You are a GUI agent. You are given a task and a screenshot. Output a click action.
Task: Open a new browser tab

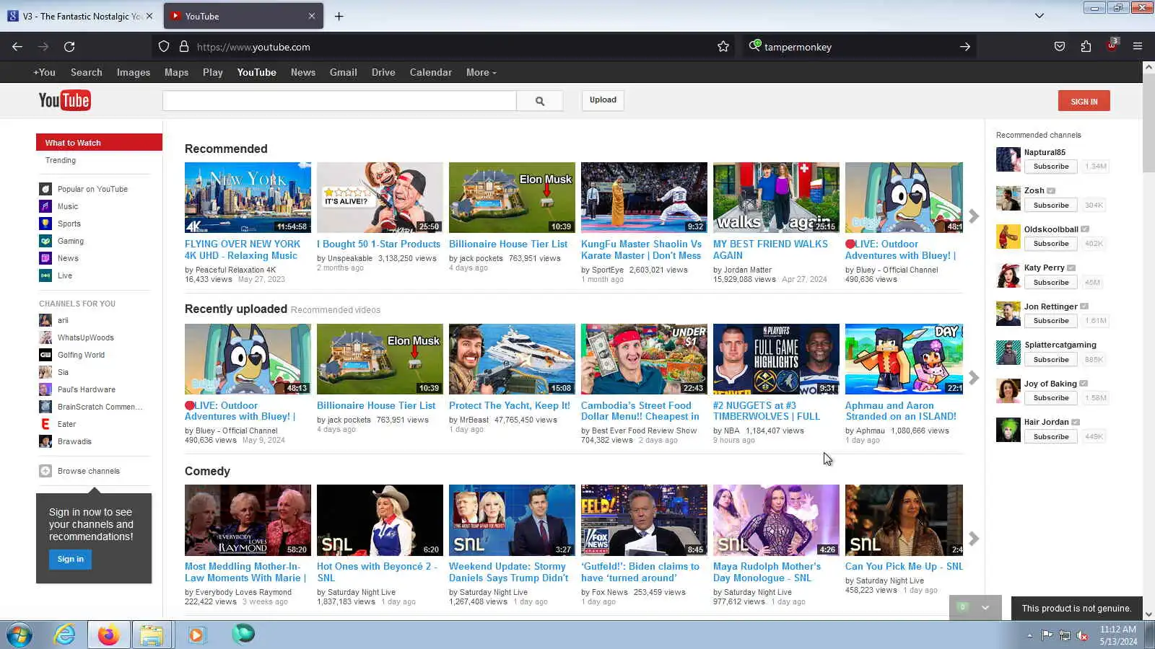tap(339, 16)
